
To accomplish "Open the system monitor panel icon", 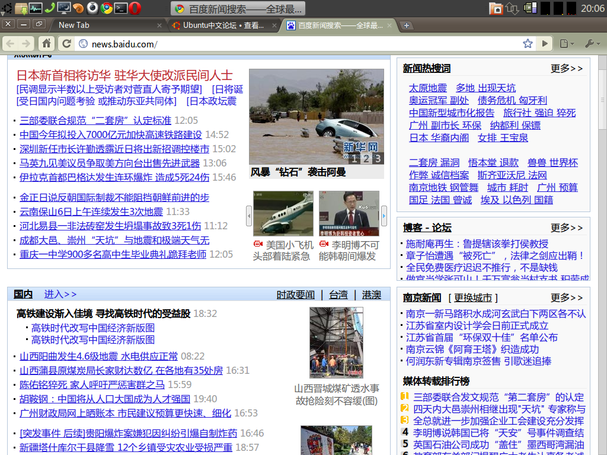I will tap(36, 8).
